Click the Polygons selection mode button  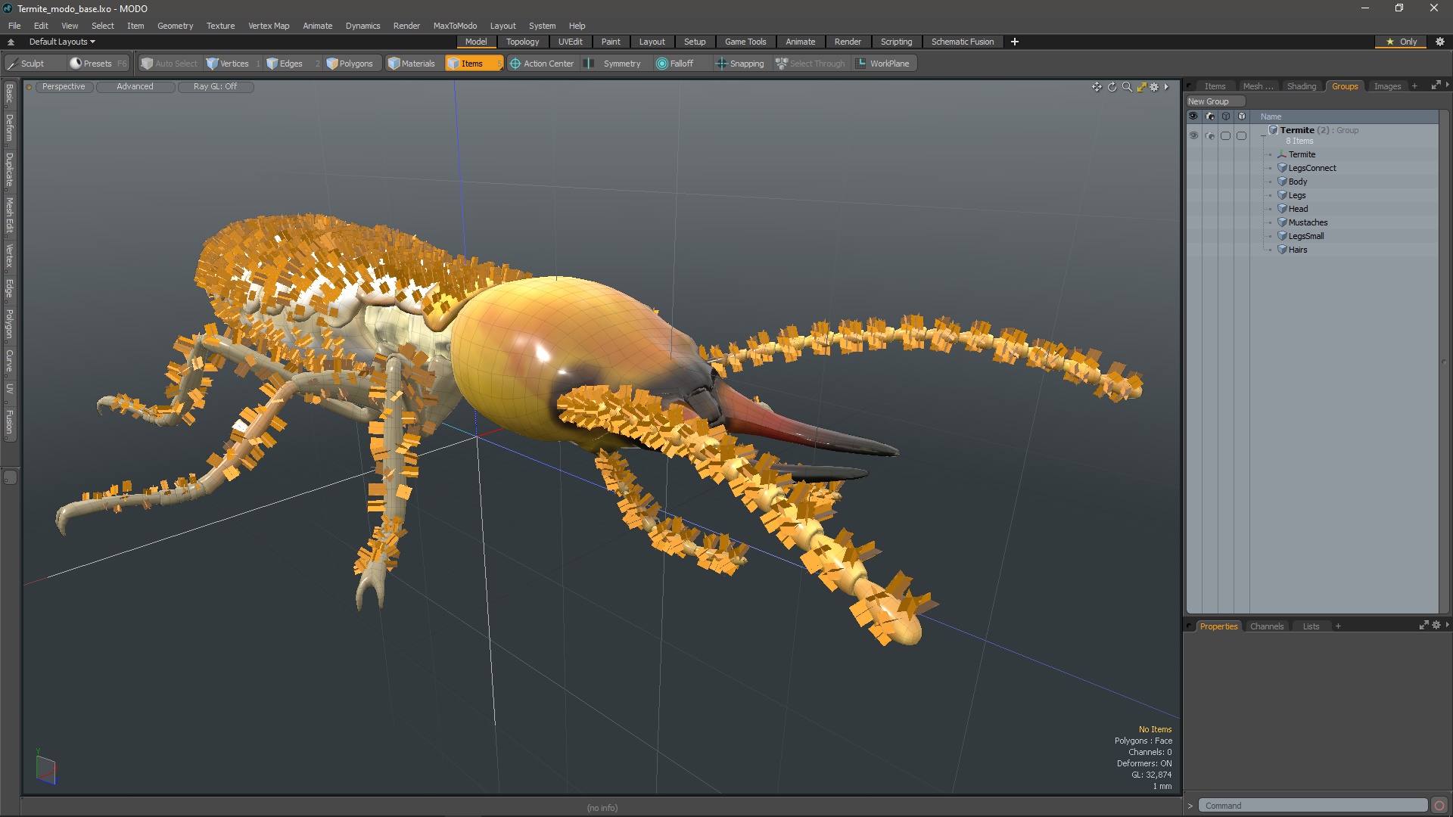point(348,63)
